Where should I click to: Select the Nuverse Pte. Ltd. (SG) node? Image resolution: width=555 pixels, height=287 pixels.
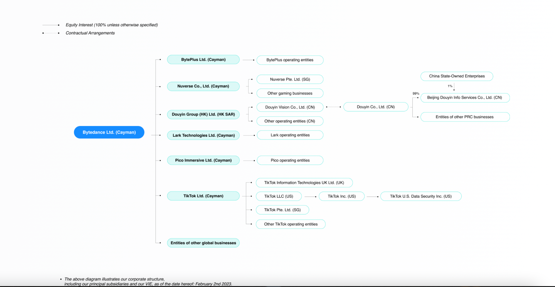290,79
